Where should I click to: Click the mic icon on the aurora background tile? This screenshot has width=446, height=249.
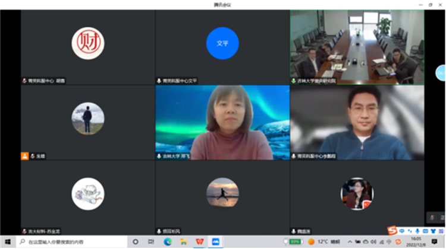(x=159, y=156)
